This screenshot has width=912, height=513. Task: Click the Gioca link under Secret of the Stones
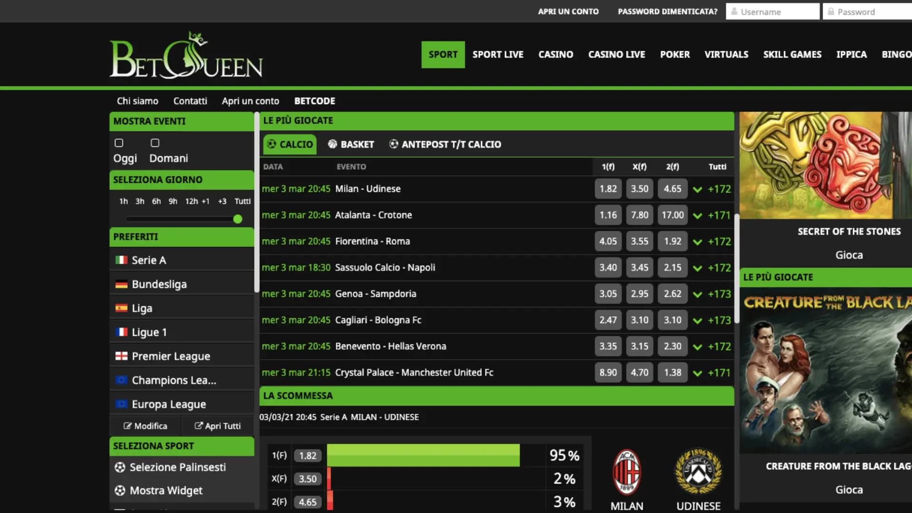tap(849, 255)
